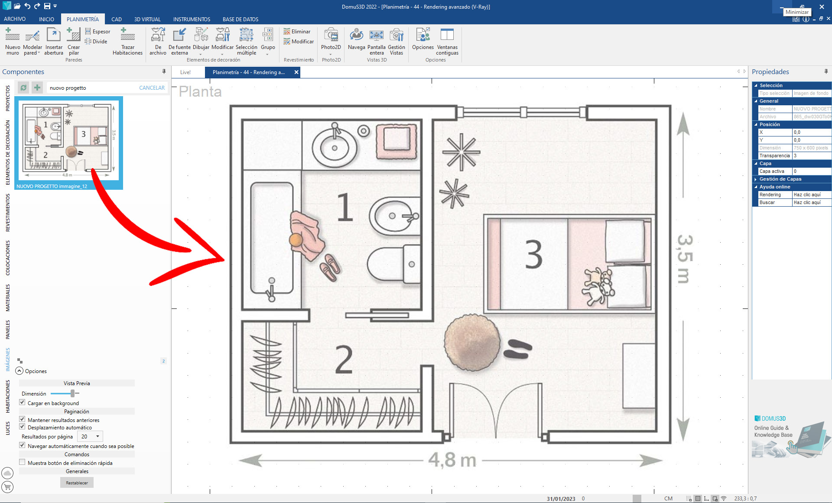The height and width of the screenshot is (503, 832).
Task: Collapse the Opciones section
Action: click(x=19, y=371)
